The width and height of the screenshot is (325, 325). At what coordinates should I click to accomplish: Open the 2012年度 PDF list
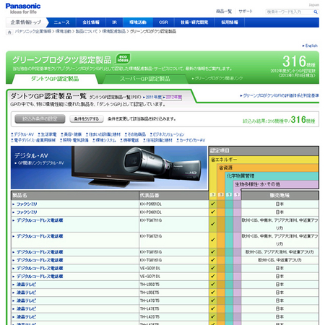(x=172, y=97)
